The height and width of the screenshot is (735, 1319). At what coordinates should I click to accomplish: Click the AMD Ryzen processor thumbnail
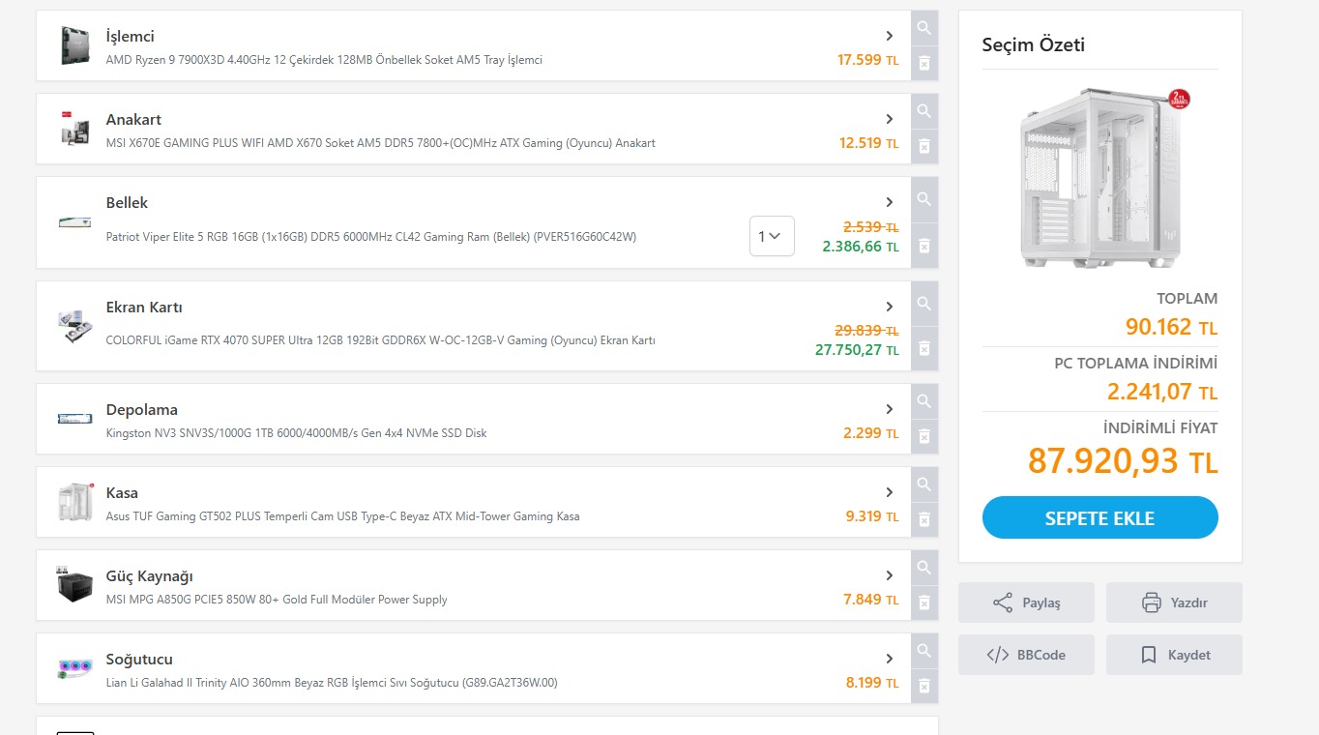74,45
